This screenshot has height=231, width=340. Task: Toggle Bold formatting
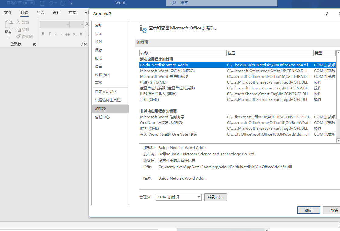click(43, 34)
